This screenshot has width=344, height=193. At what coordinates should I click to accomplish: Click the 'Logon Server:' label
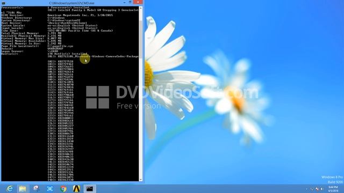coord(12,51)
